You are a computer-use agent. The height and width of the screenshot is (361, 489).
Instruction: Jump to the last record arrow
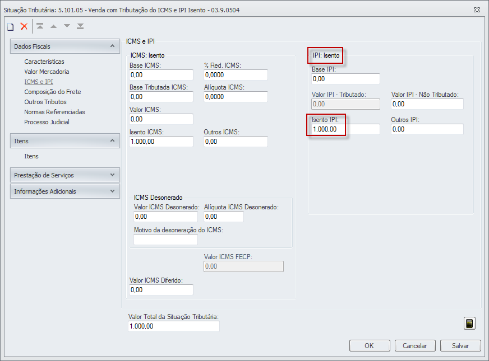(80, 26)
